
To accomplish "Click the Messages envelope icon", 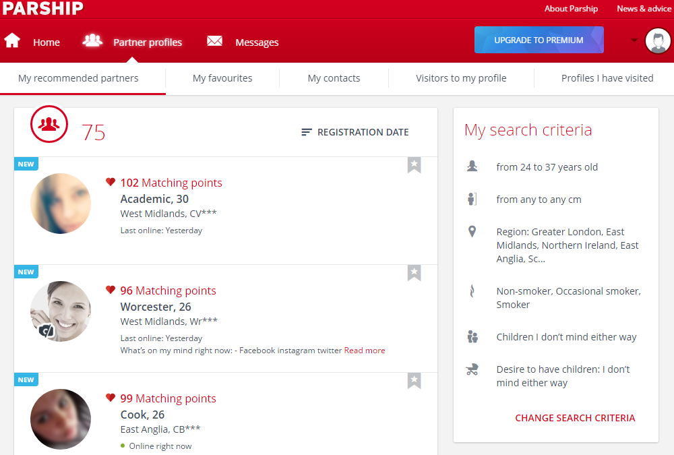I will tap(214, 41).
